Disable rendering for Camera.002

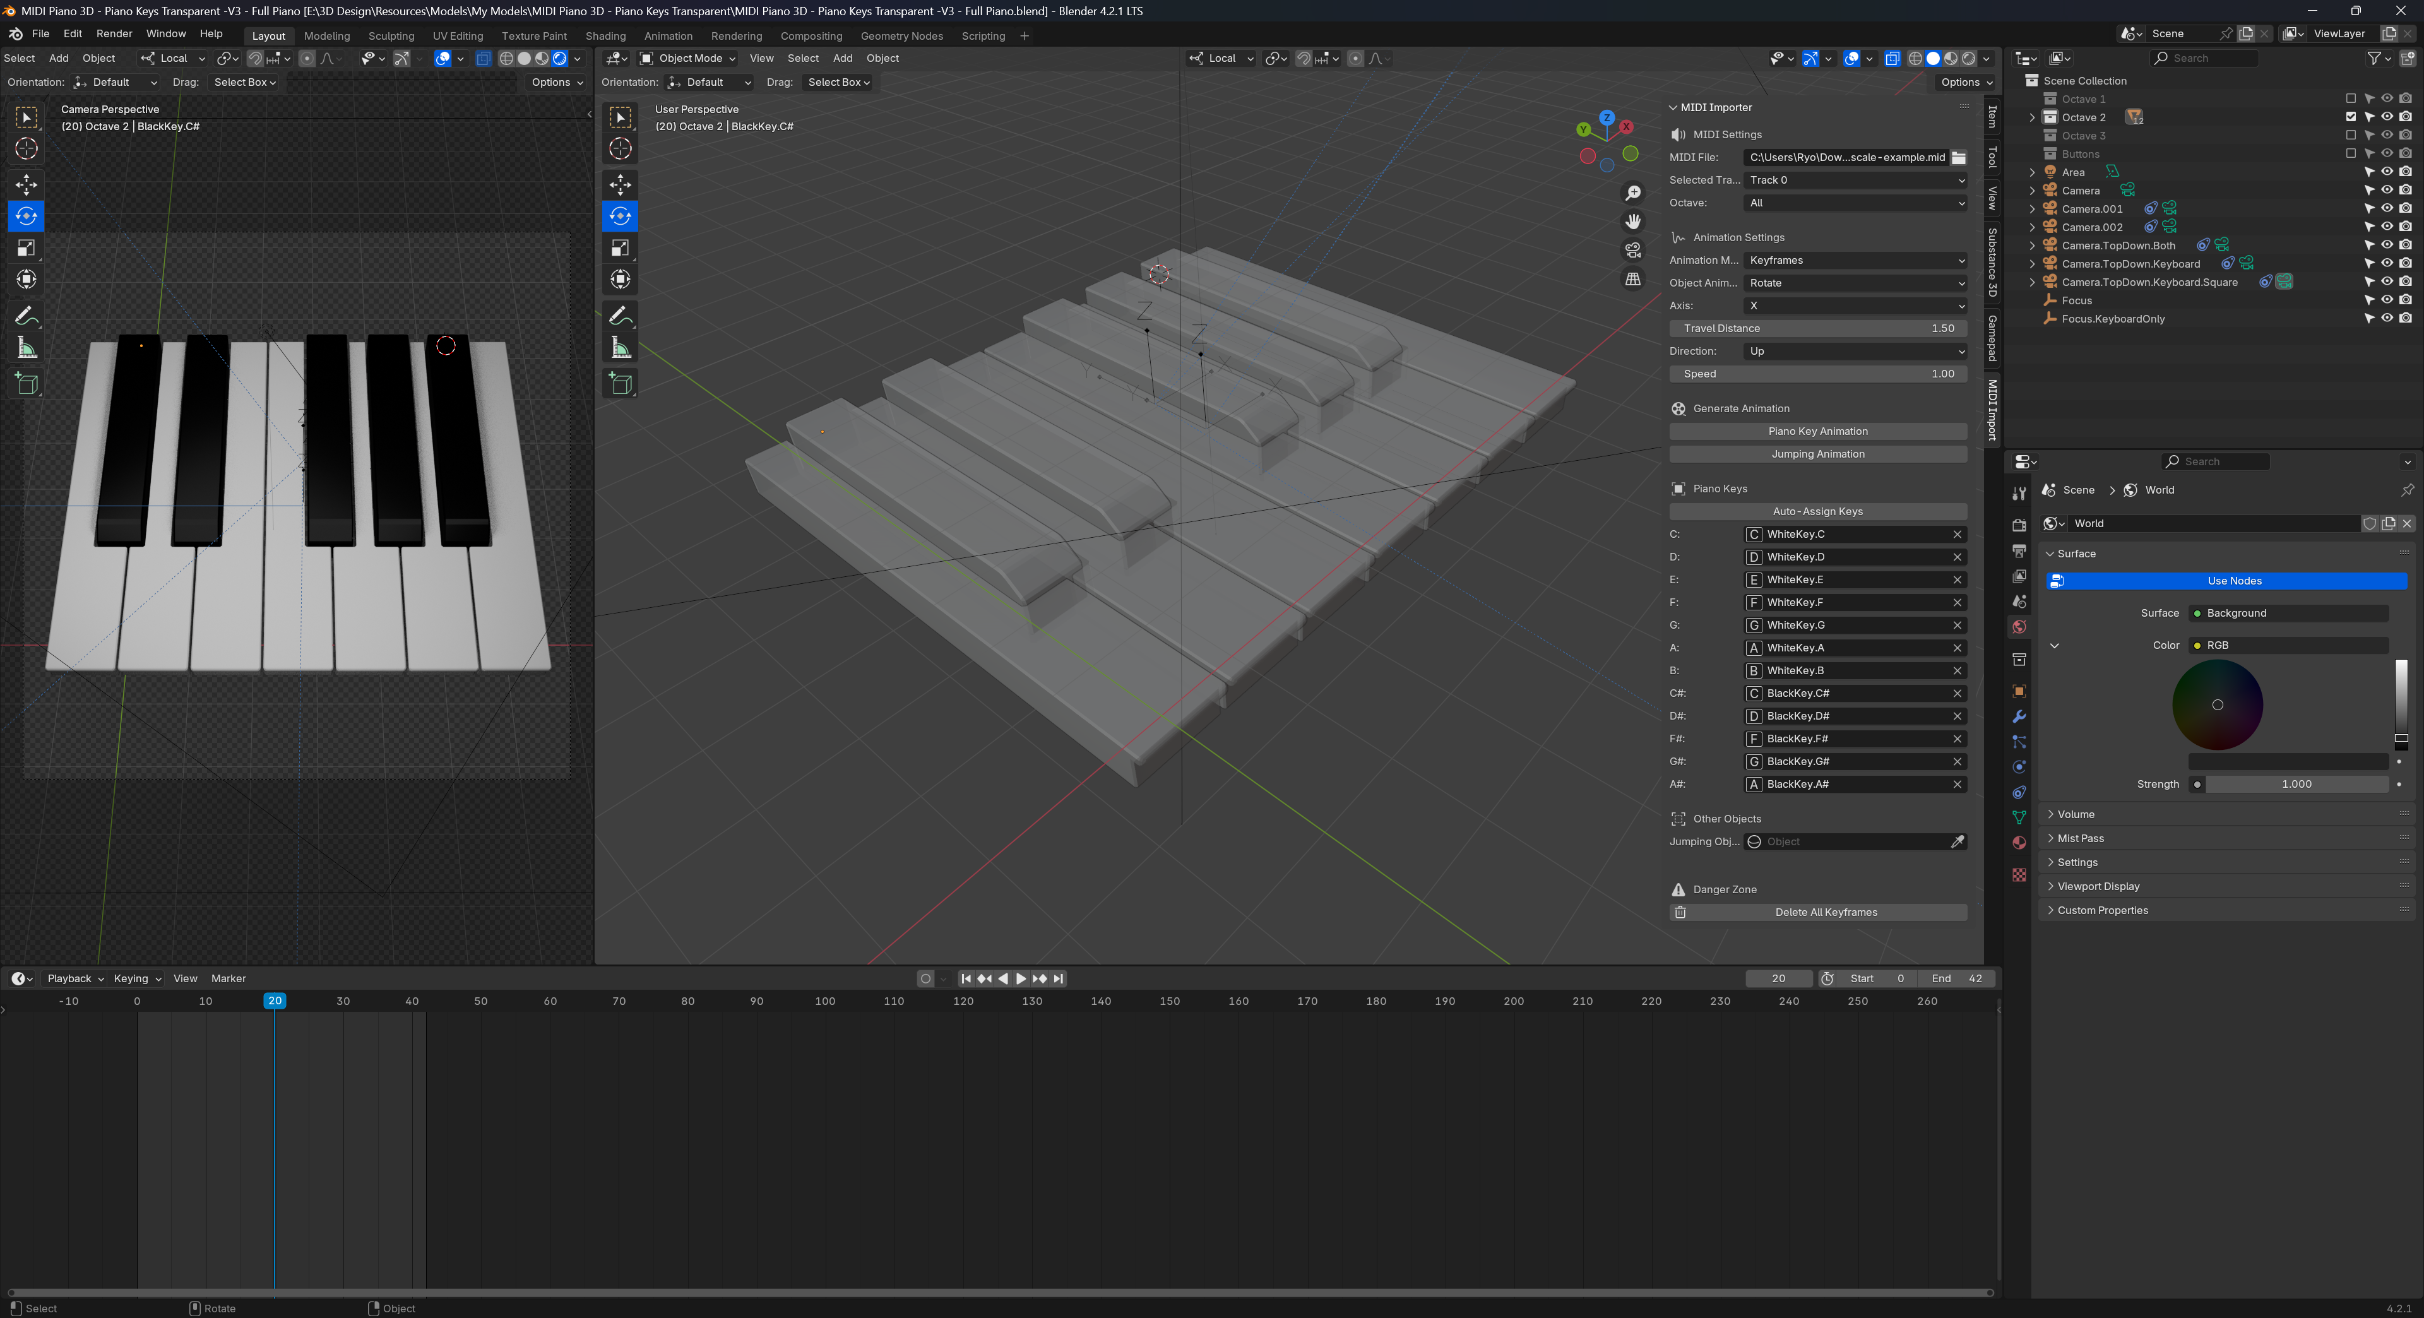[2405, 227]
